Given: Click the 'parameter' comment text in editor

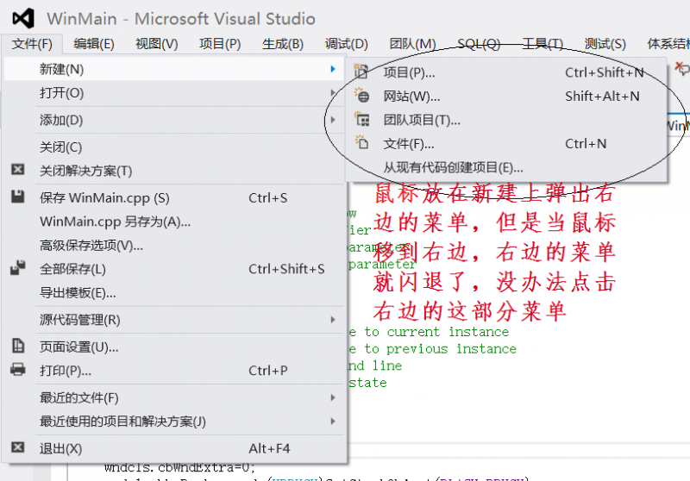Looking at the screenshot, I should (382, 265).
